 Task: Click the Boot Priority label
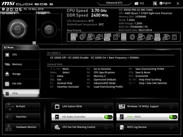[74, 30]
